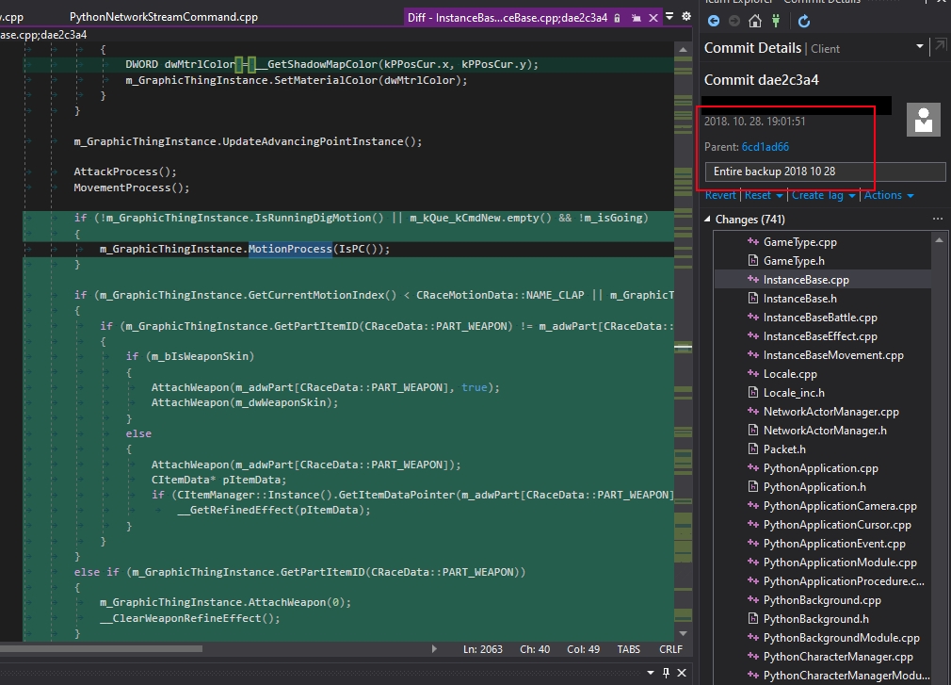Open the Changes section ellipsis menu
951x685 pixels.
click(x=938, y=219)
